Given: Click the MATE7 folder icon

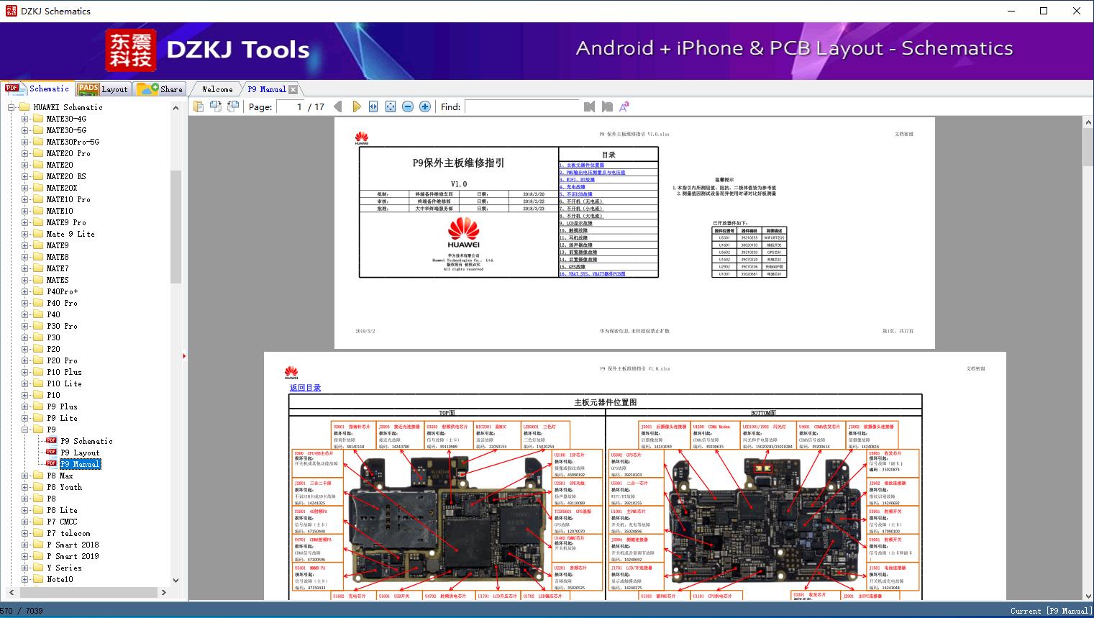Looking at the screenshot, I should point(38,268).
